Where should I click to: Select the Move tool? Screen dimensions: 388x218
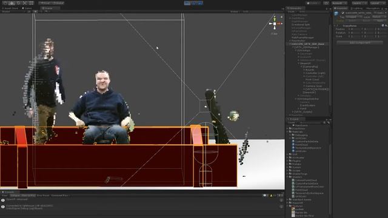tap(12, 3)
